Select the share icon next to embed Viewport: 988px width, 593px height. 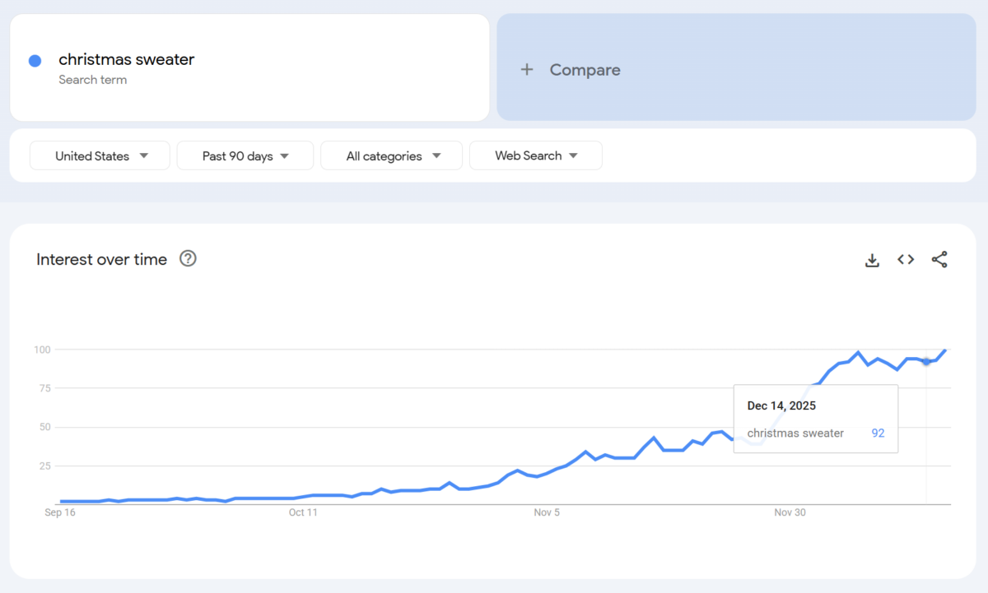(939, 259)
